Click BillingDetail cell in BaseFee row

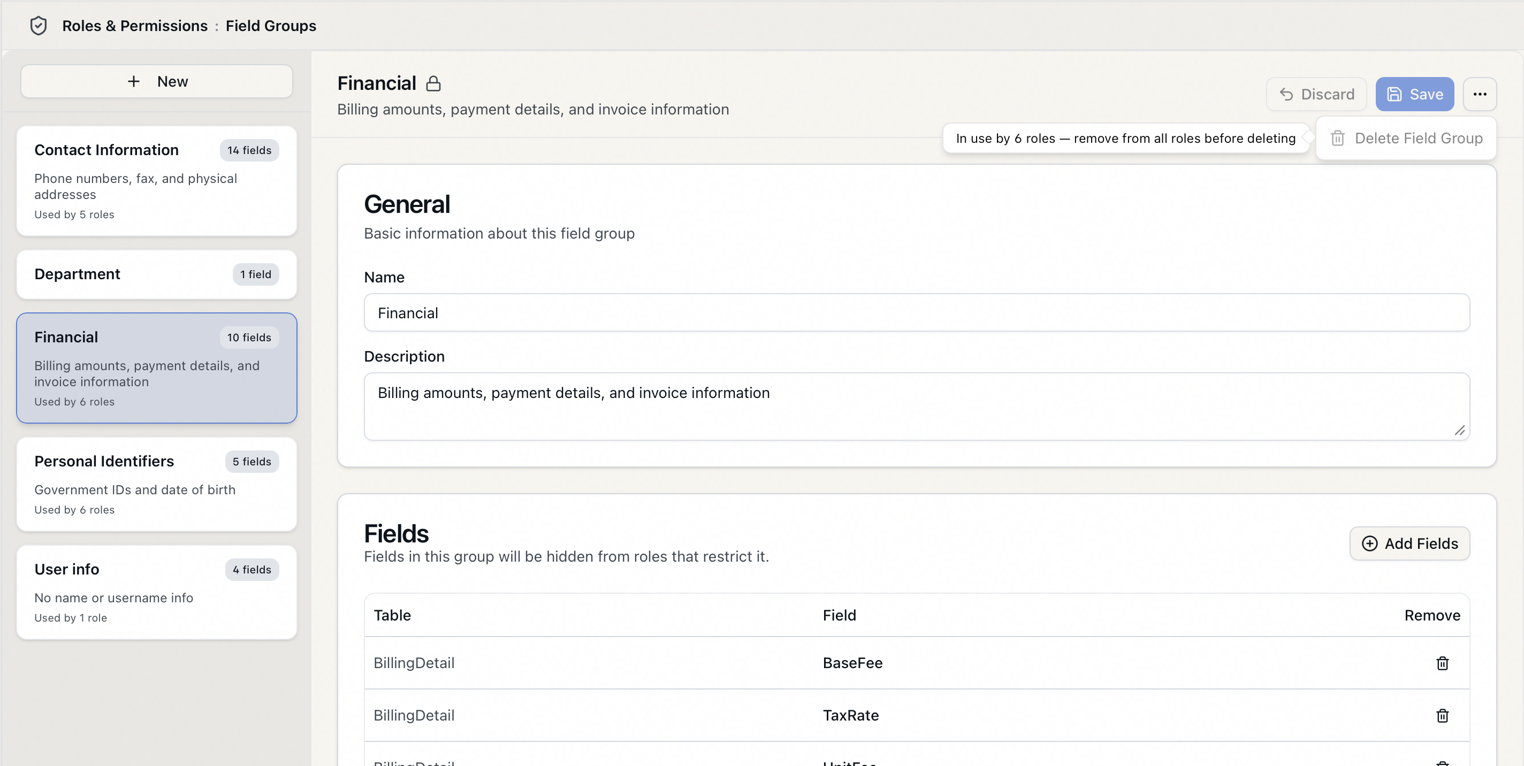point(414,663)
